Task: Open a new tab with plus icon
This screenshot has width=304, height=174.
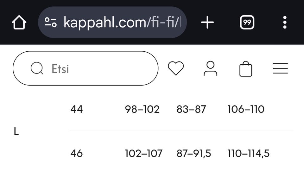Action: (x=207, y=23)
